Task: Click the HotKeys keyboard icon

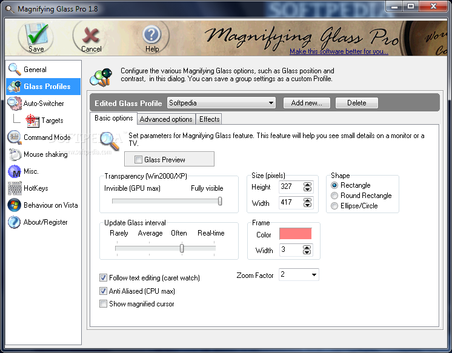Action: 15,188
